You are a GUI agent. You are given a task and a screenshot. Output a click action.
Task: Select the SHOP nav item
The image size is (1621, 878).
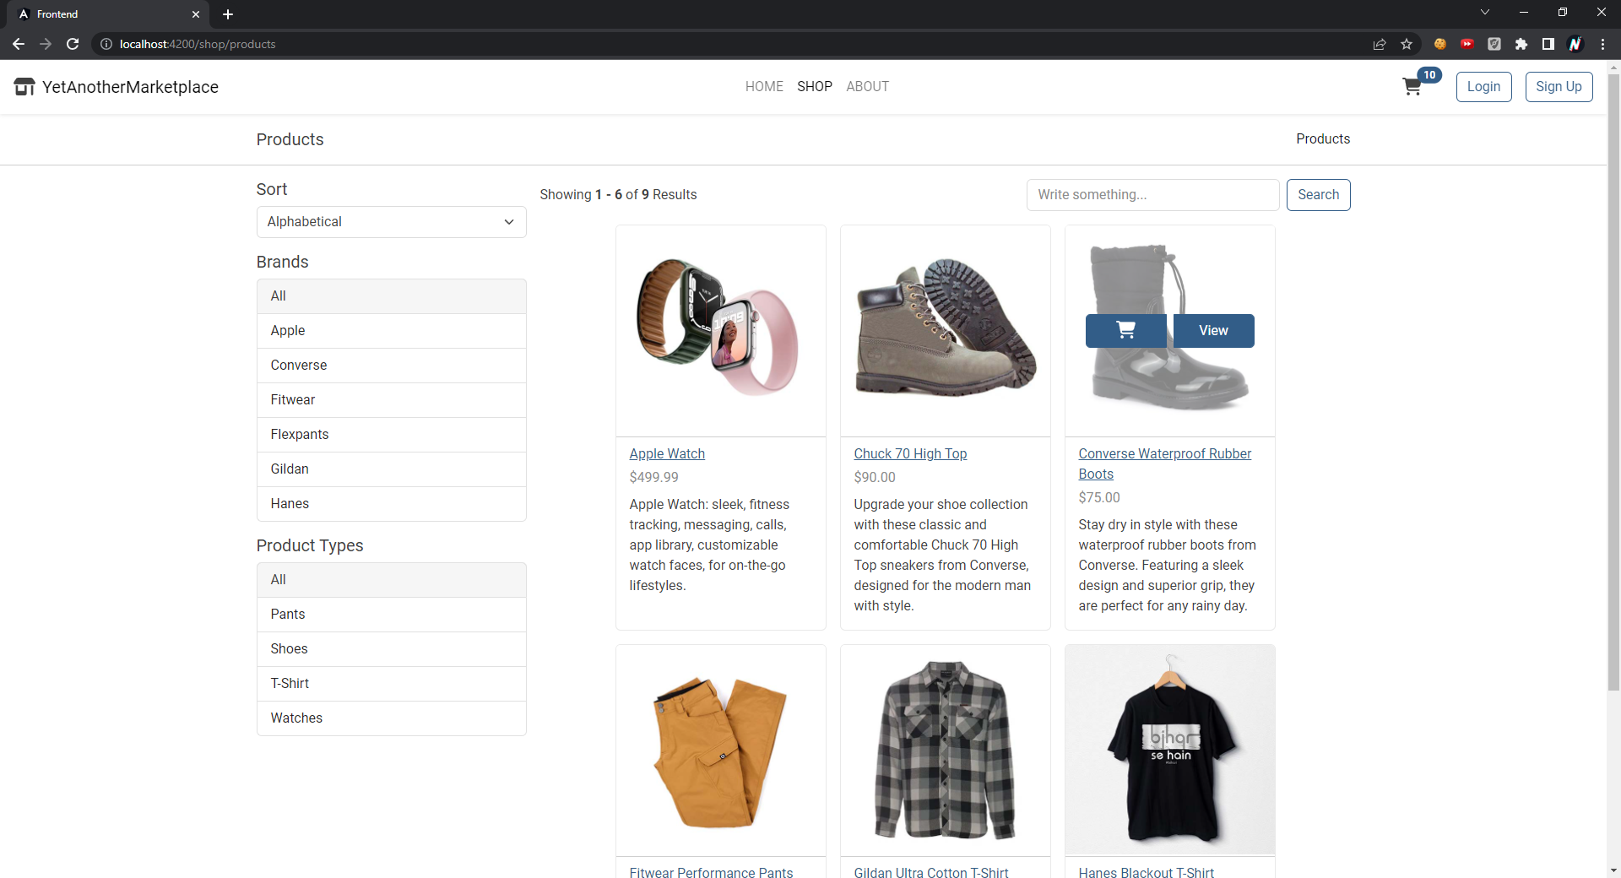(815, 86)
